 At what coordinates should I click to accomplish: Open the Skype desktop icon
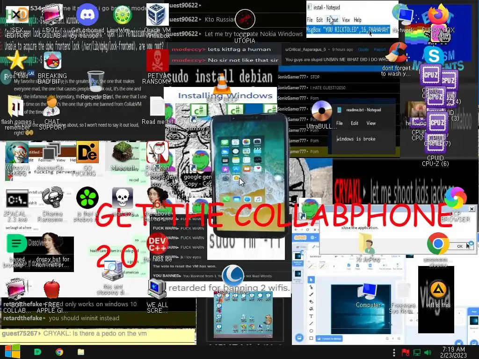[434, 55]
